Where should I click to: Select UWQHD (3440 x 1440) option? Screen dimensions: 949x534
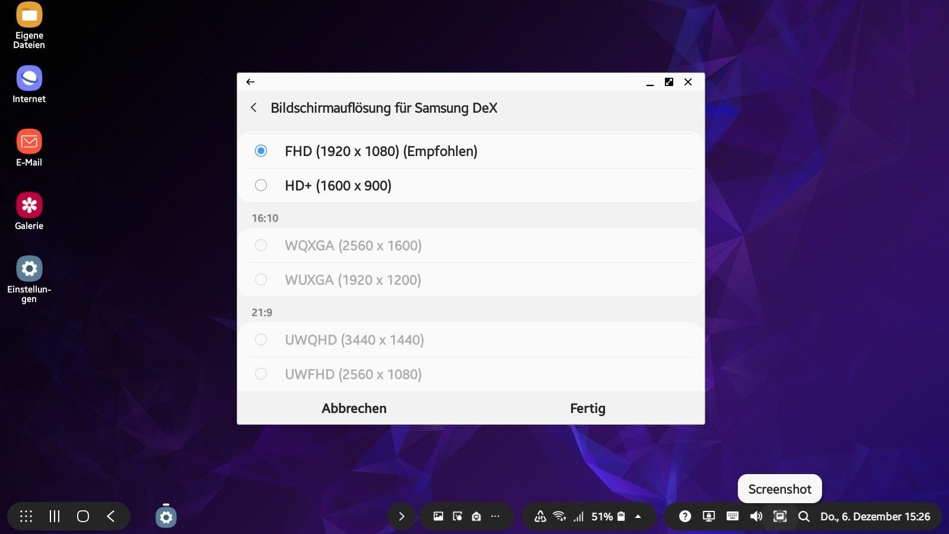(471, 339)
